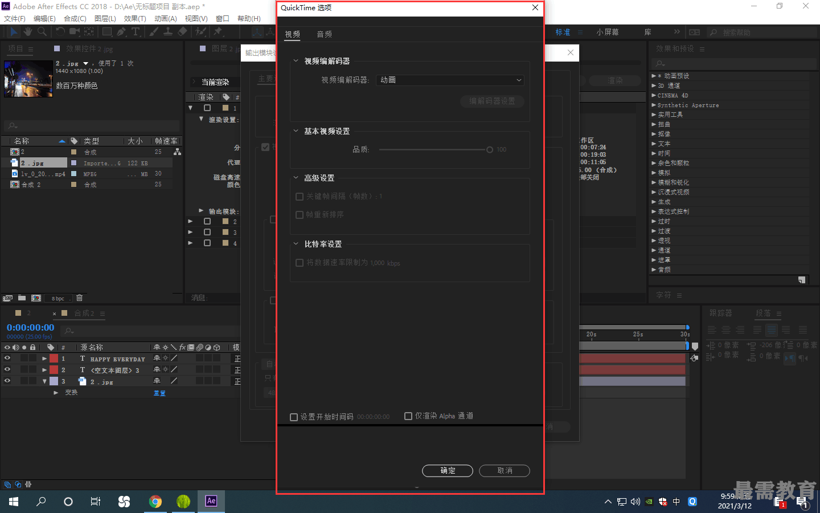This screenshot has height=513, width=820.
Task: Collapse the 2.jpg layer properties in timeline
Action: [44, 381]
